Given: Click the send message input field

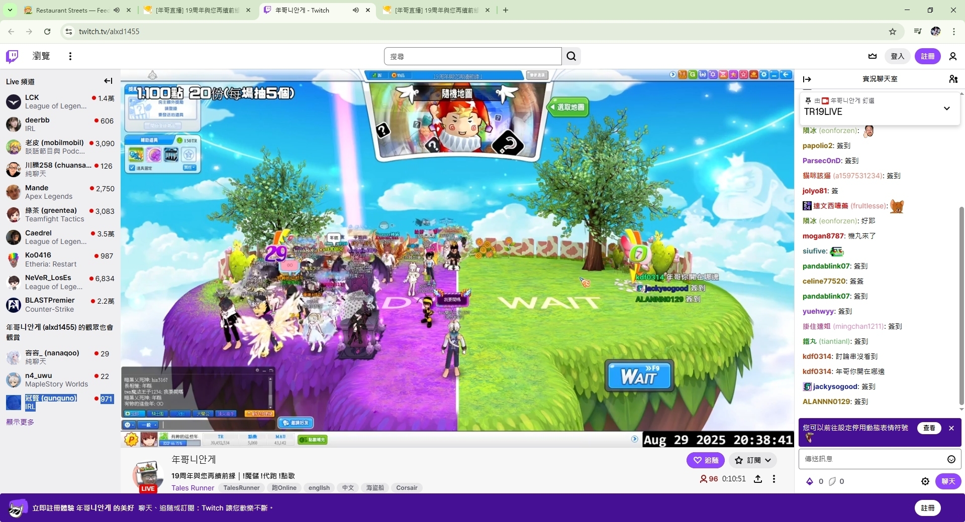Looking at the screenshot, I should [x=872, y=459].
